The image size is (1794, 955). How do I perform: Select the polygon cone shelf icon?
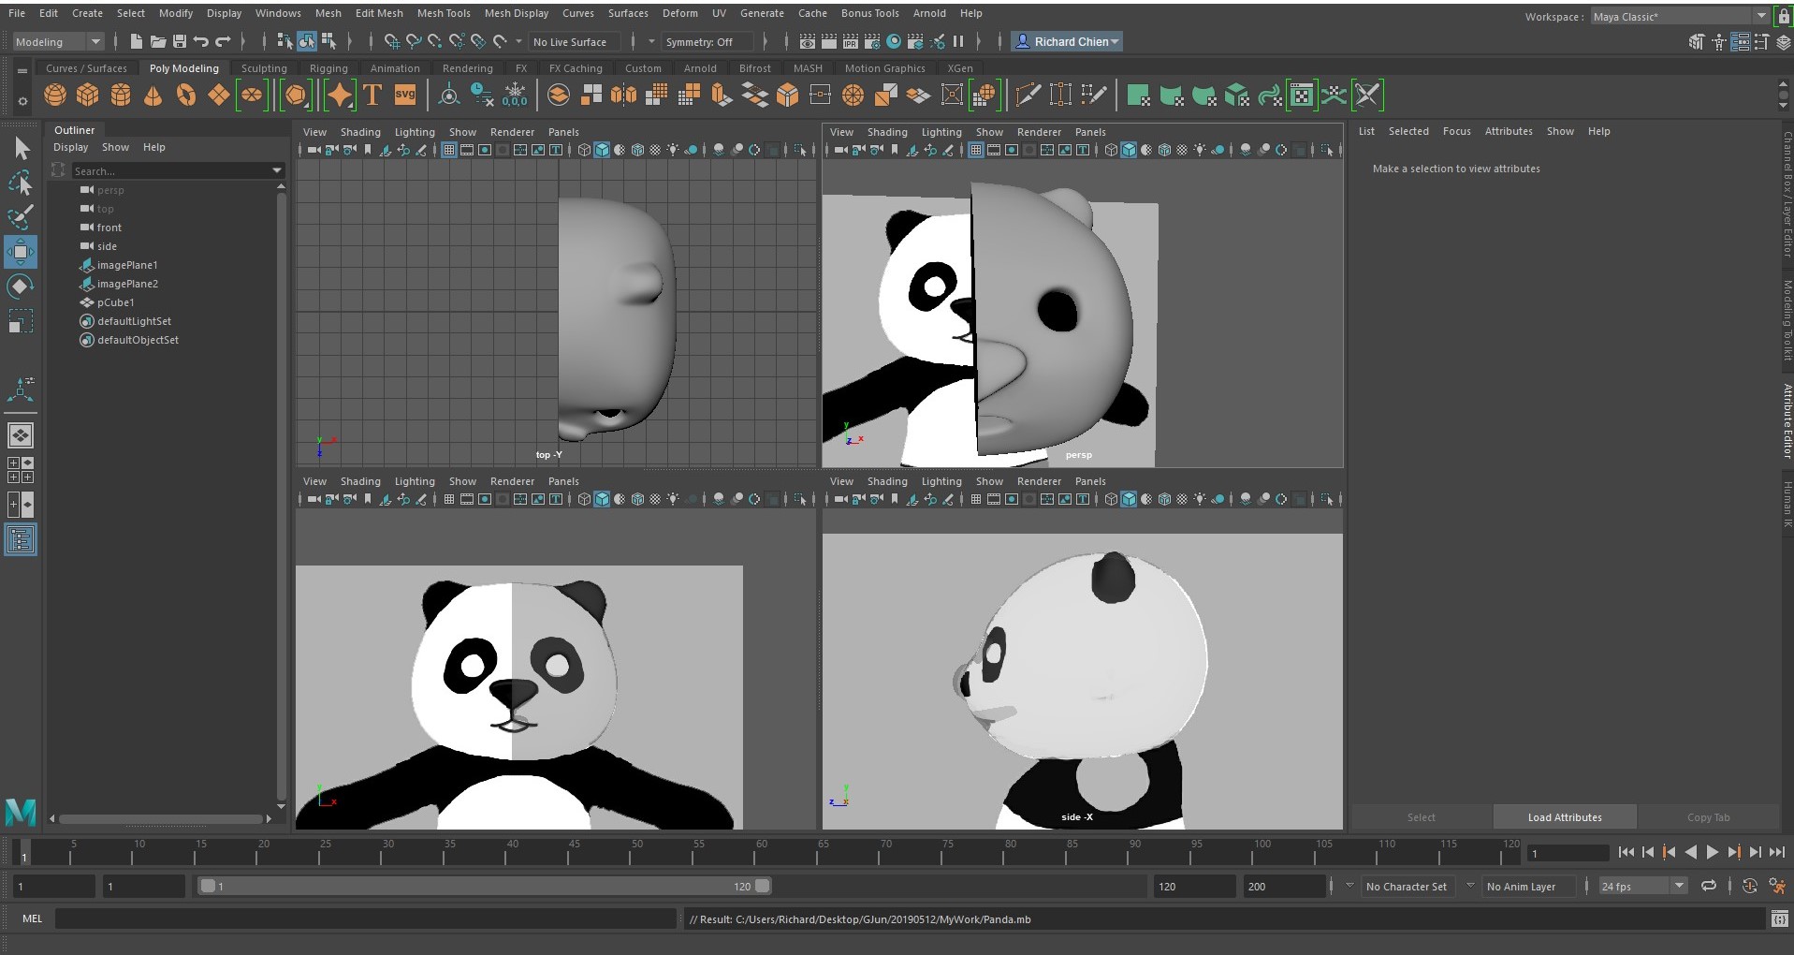click(153, 95)
